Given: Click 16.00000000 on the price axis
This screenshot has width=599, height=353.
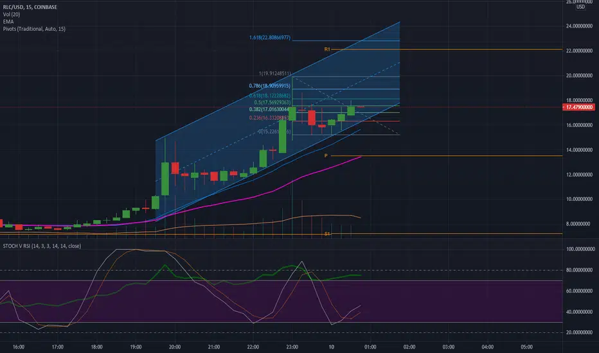Looking at the screenshot, I should tap(579, 125).
